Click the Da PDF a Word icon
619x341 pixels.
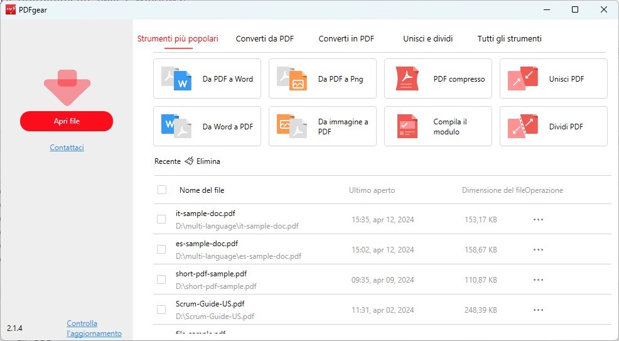click(x=176, y=78)
